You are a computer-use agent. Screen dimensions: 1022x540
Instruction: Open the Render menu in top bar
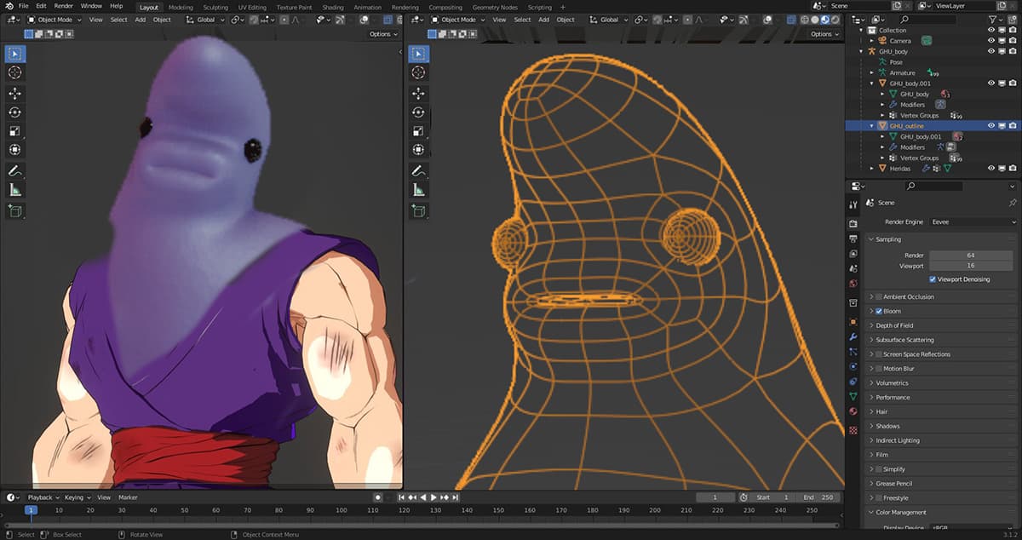point(64,6)
